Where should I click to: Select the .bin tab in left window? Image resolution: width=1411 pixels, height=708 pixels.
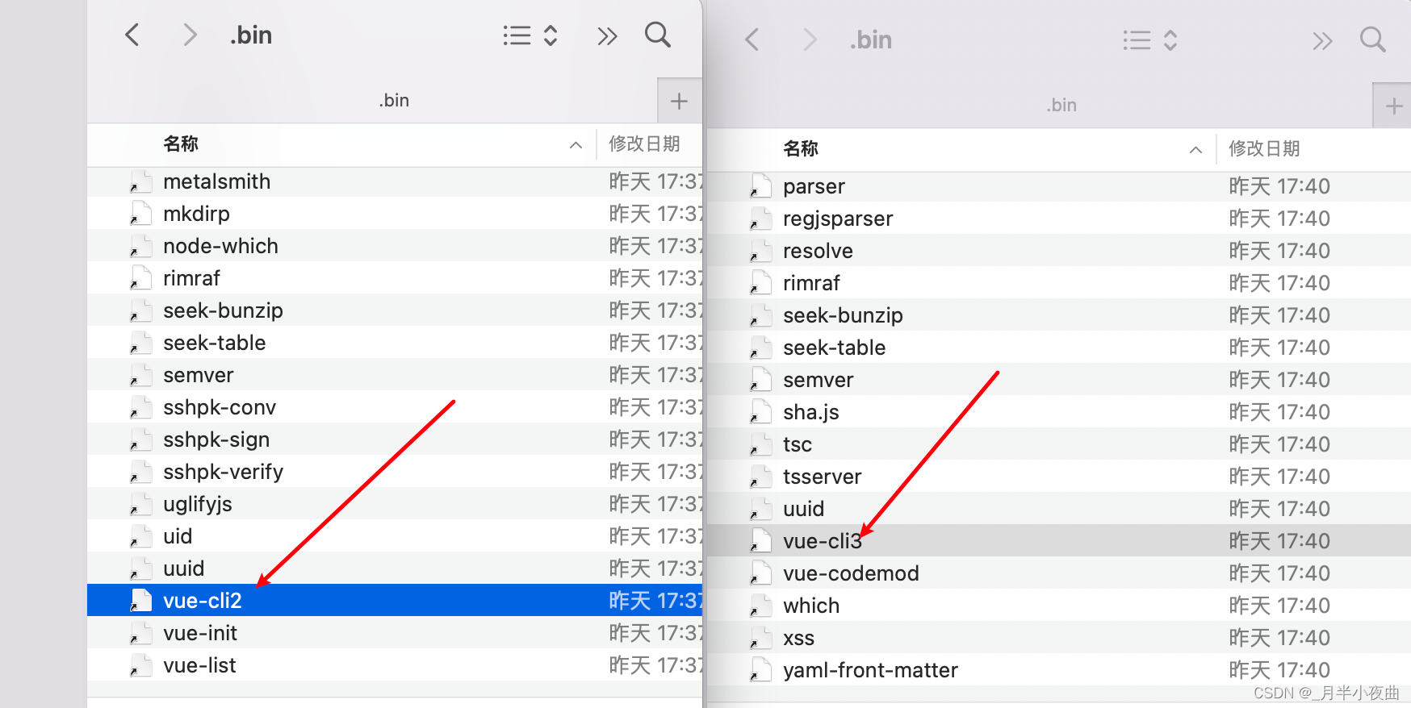click(x=394, y=100)
